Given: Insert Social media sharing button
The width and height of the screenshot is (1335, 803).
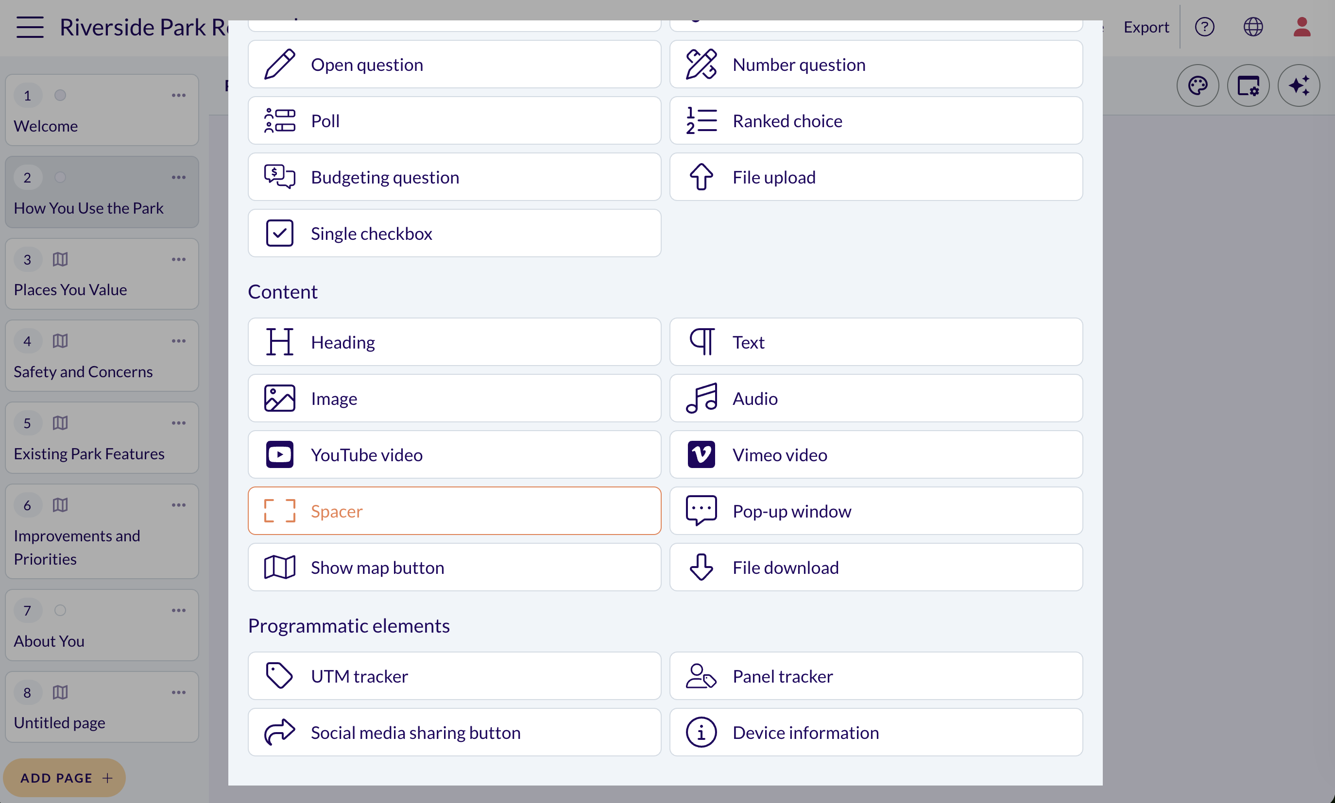Looking at the screenshot, I should point(454,732).
